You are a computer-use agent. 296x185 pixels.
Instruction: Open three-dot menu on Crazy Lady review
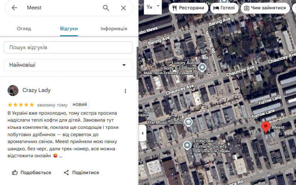tap(125, 91)
